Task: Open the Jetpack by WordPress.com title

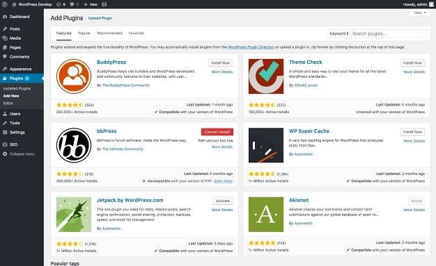Action: coord(130,200)
